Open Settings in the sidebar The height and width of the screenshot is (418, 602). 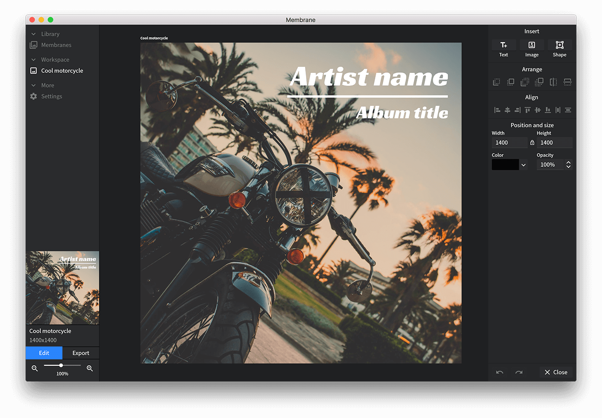51,96
